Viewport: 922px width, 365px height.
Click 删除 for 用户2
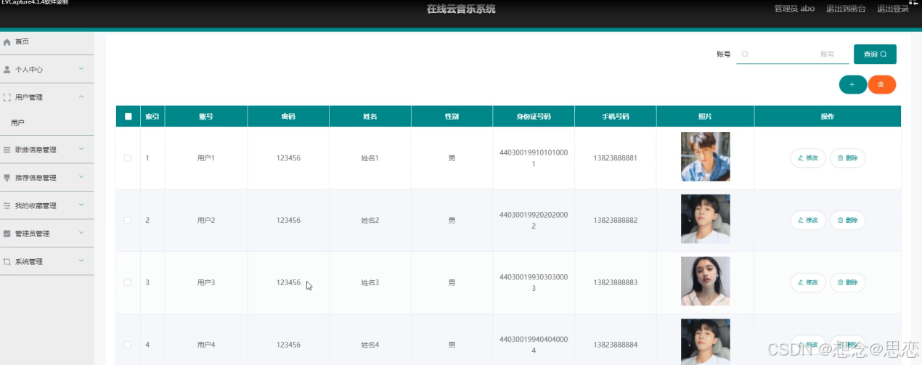[x=847, y=221]
